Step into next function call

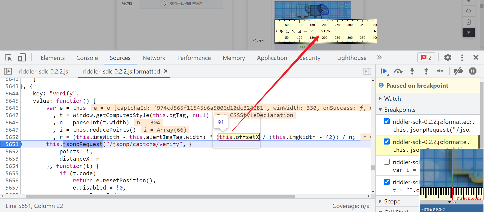tap(412, 71)
